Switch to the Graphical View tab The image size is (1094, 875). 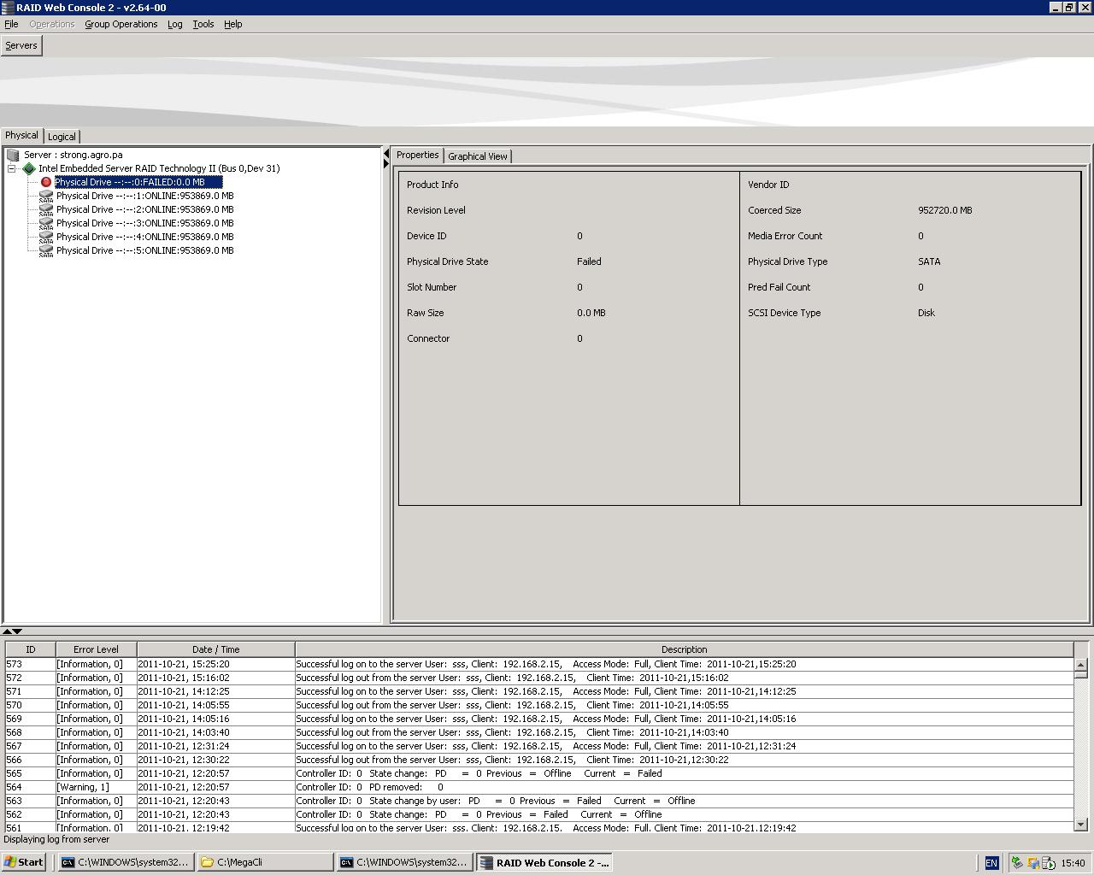(x=477, y=156)
